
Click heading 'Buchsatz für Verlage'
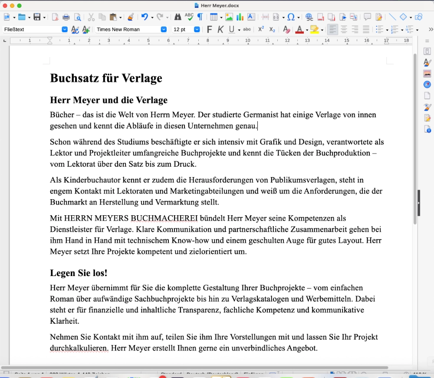pyautogui.click(x=106, y=78)
